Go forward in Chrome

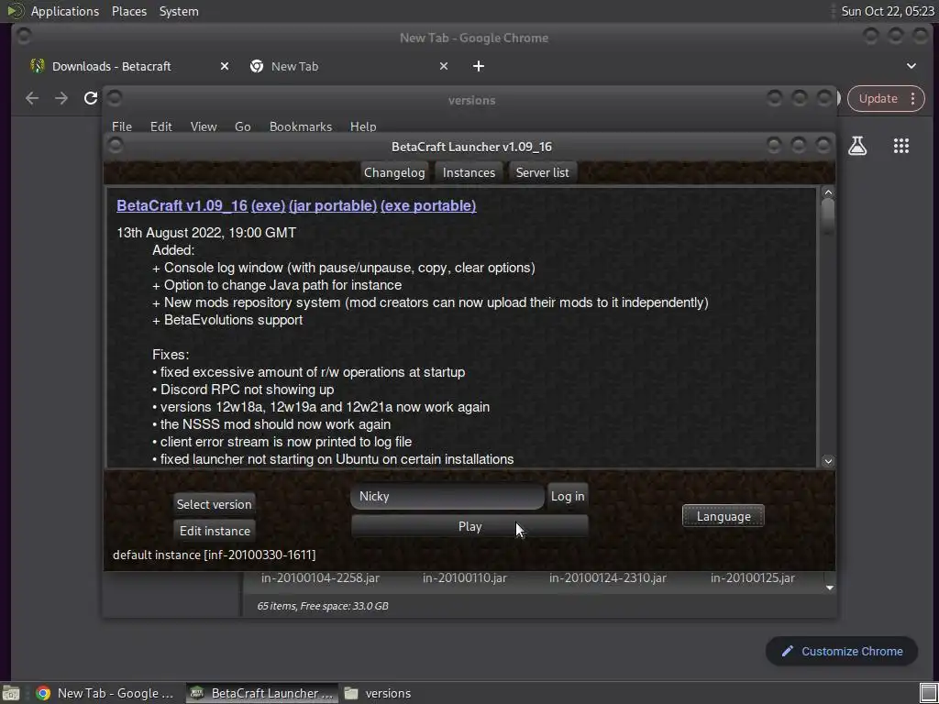pyautogui.click(x=61, y=98)
